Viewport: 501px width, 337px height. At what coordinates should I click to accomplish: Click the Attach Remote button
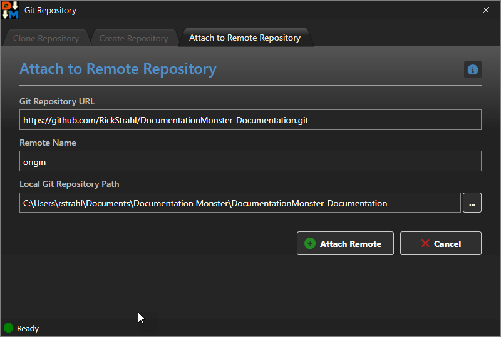click(345, 243)
